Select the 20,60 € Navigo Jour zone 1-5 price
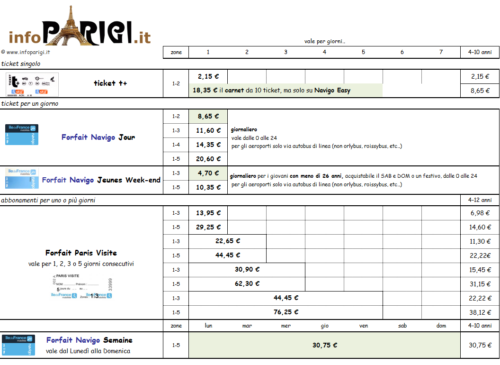This screenshot has height=365, width=500. click(208, 159)
